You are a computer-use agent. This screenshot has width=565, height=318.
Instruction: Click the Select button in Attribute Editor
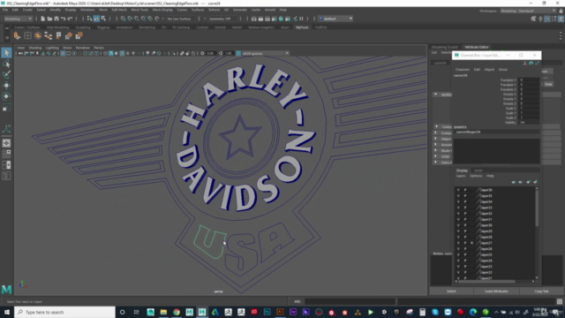pos(451,291)
